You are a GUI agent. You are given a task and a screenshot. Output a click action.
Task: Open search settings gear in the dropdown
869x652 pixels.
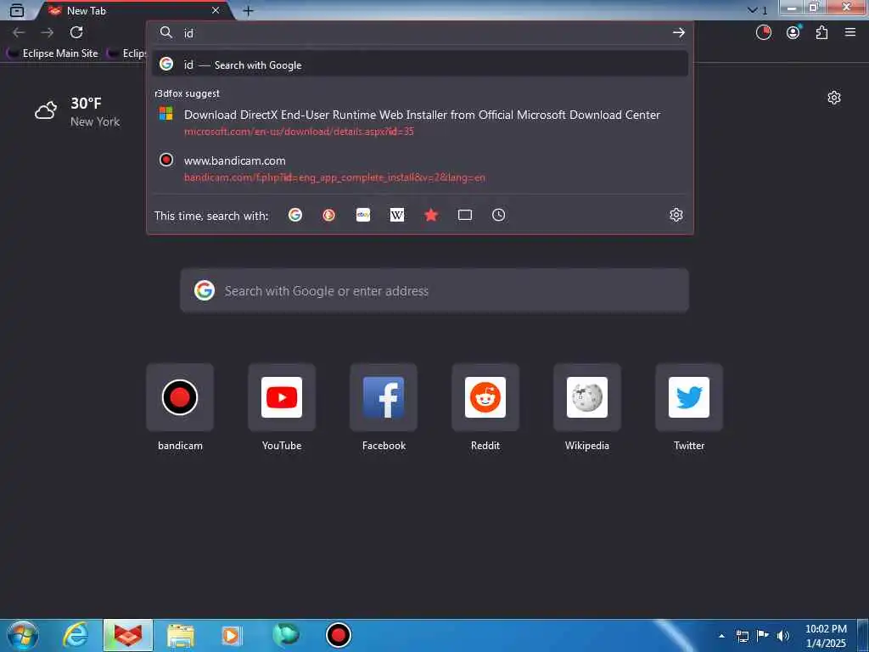(676, 215)
